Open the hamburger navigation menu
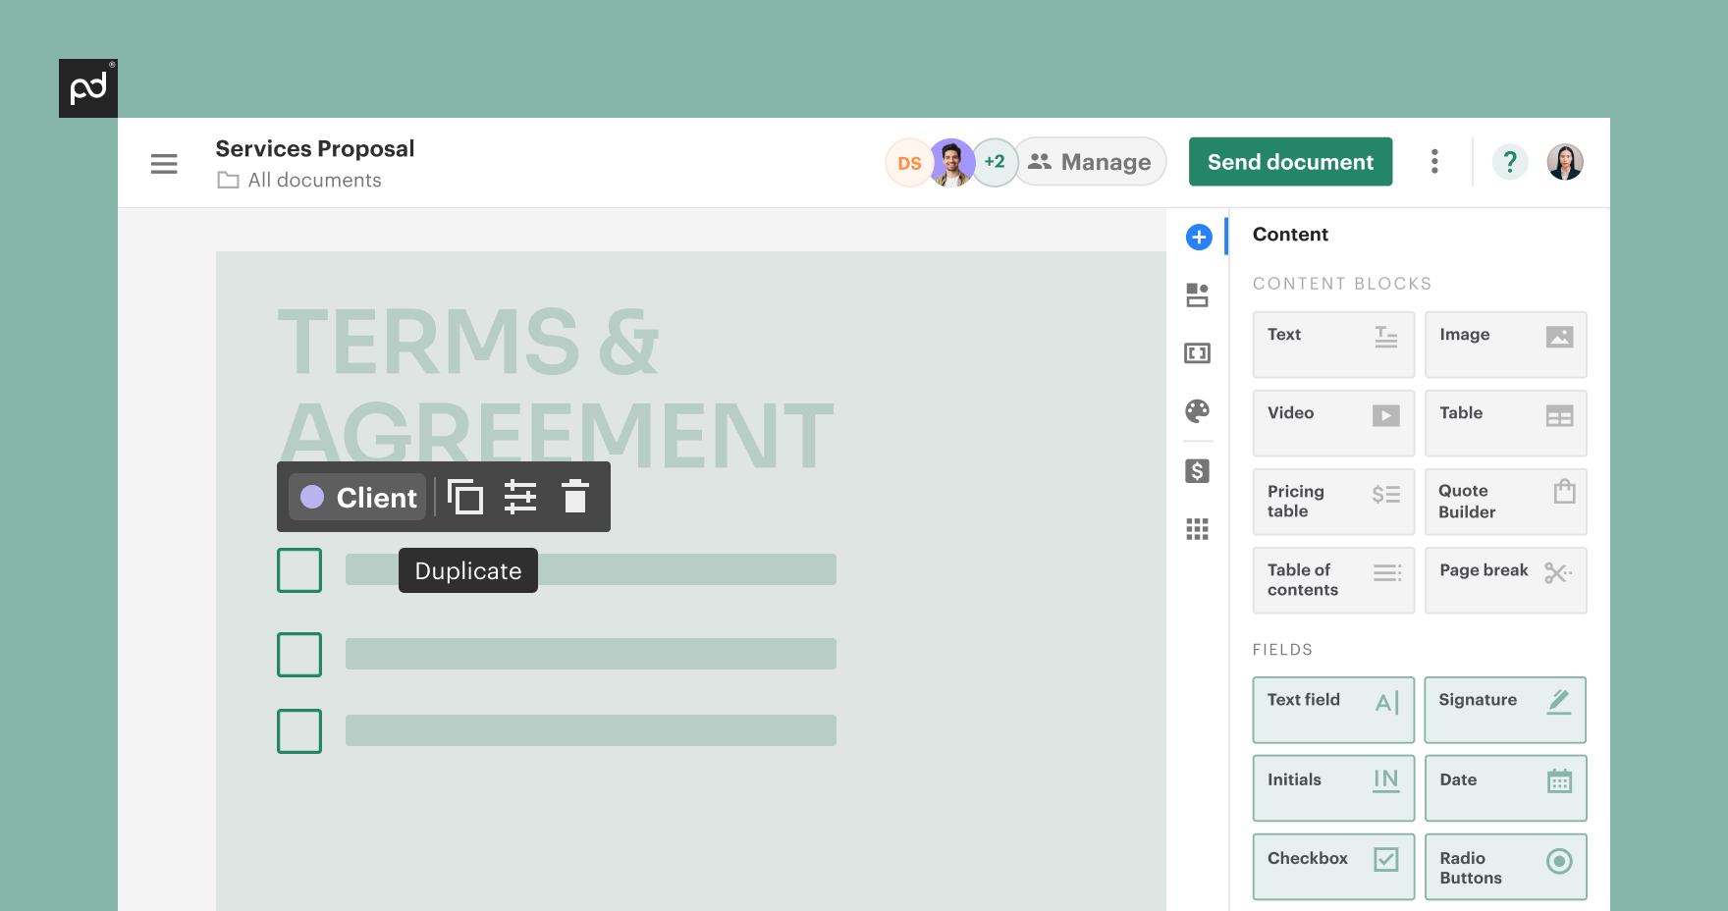The height and width of the screenshot is (911, 1728). 164,163
